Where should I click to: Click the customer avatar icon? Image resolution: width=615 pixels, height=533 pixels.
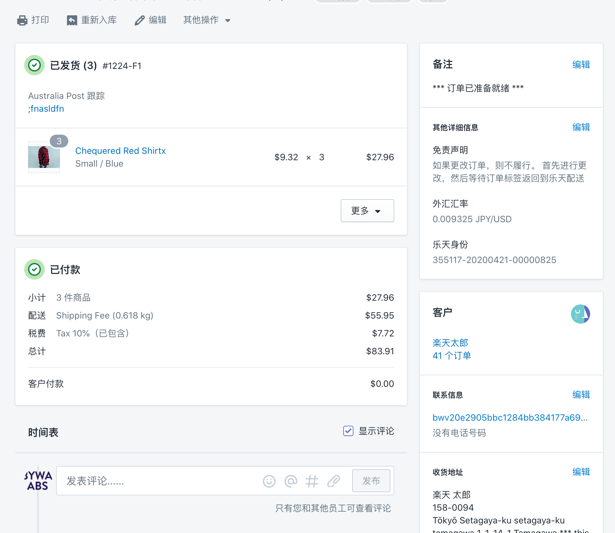[580, 314]
